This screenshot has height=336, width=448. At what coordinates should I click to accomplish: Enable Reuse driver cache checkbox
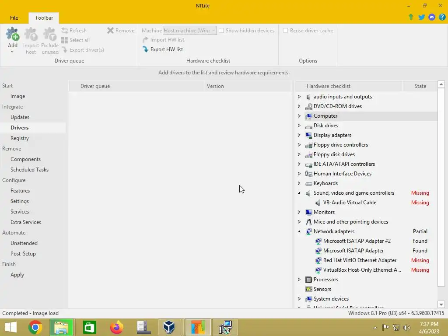[x=285, y=31]
